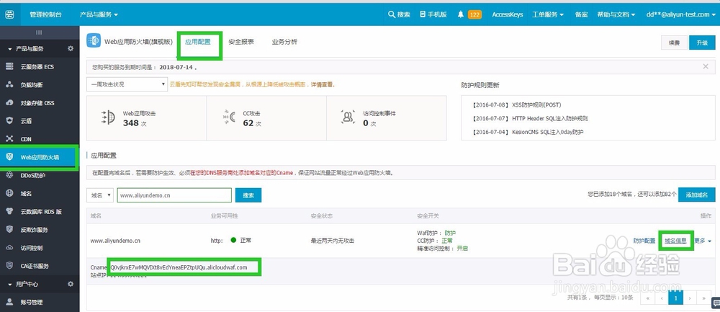Open 防护配置 for www.aliyundemo.cn

tap(644, 241)
